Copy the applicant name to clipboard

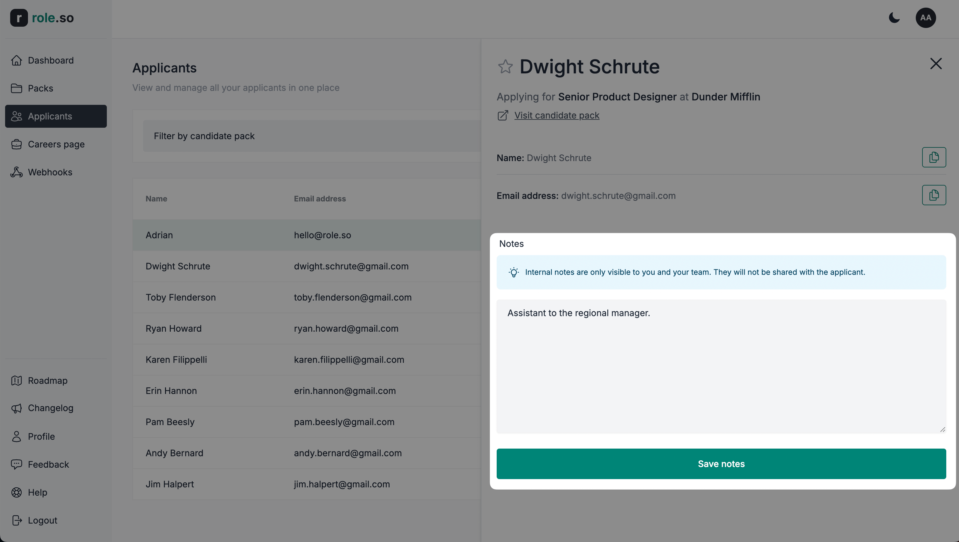934,157
